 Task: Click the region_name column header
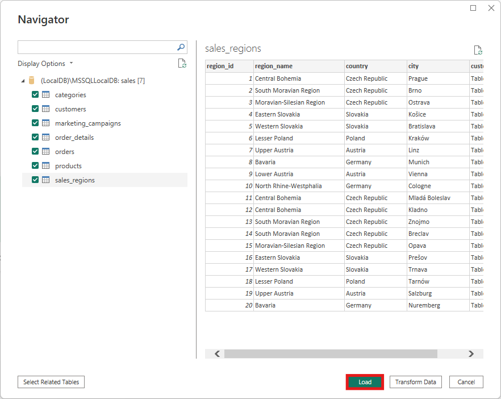click(299, 66)
